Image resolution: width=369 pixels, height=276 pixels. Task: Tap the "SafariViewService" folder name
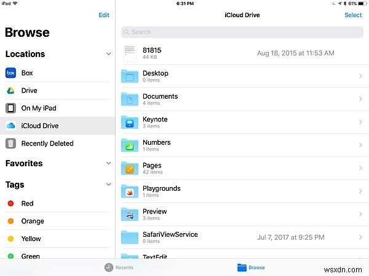click(x=170, y=234)
